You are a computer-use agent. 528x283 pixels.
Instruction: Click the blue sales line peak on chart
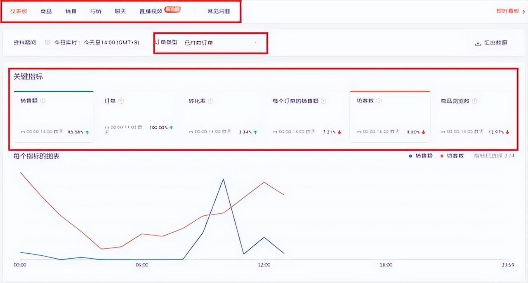pyautogui.click(x=223, y=179)
